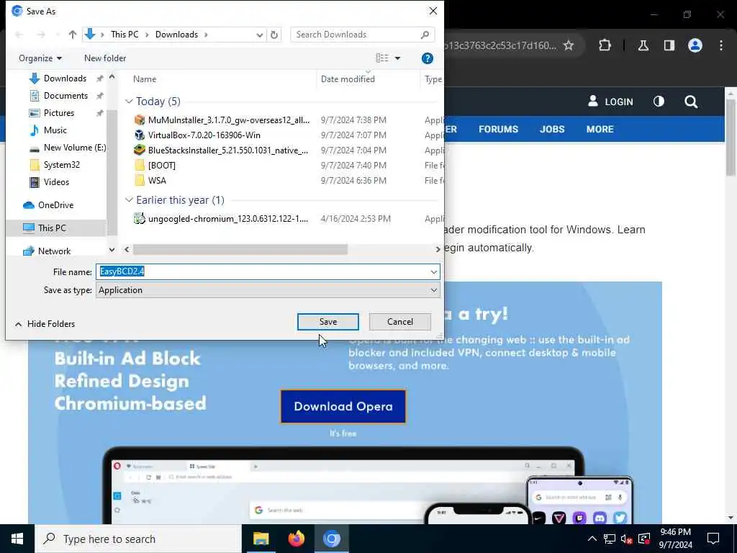This screenshot has width=737, height=553.
Task: Open the notification center icon
Action: coord(713,539)
